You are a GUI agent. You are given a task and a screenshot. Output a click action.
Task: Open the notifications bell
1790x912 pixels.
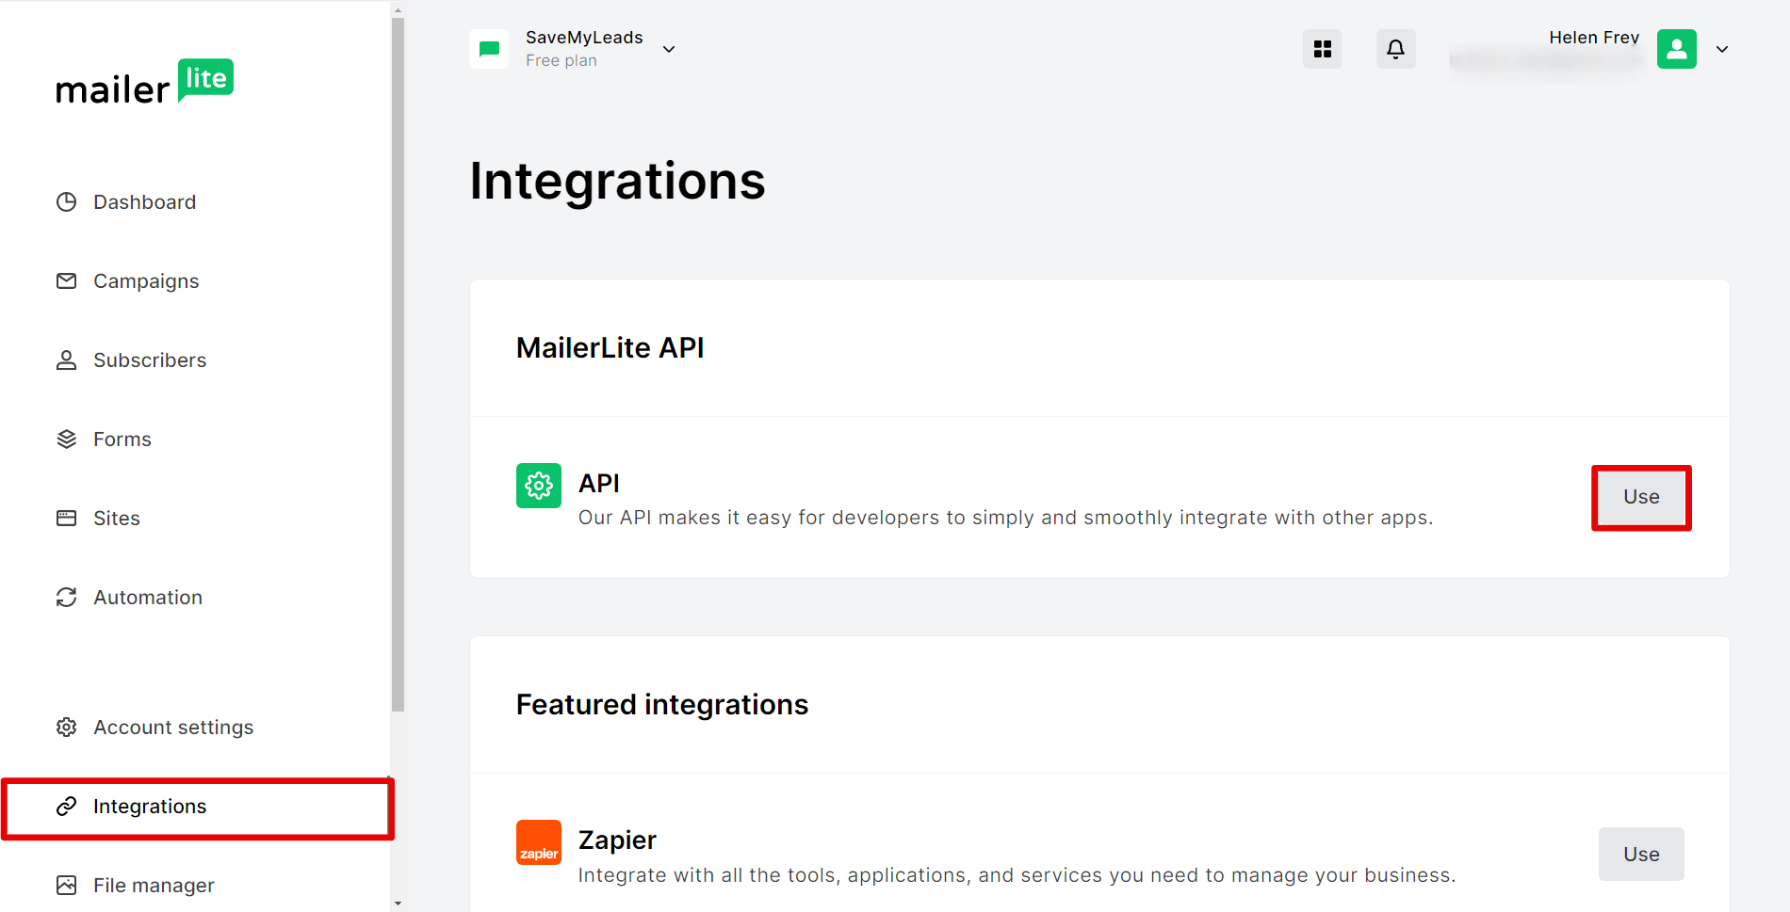pos(1396,49)
